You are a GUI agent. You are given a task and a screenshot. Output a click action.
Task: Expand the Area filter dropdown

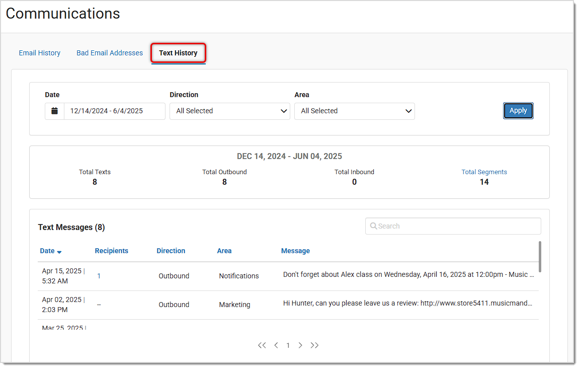pos(354,111)
